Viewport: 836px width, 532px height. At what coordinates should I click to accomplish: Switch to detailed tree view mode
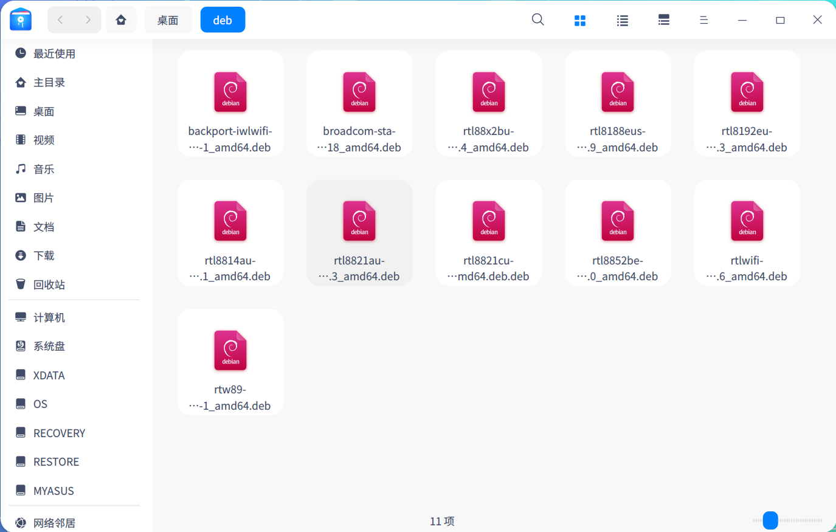pyautogui.click(x=663, y=19)
